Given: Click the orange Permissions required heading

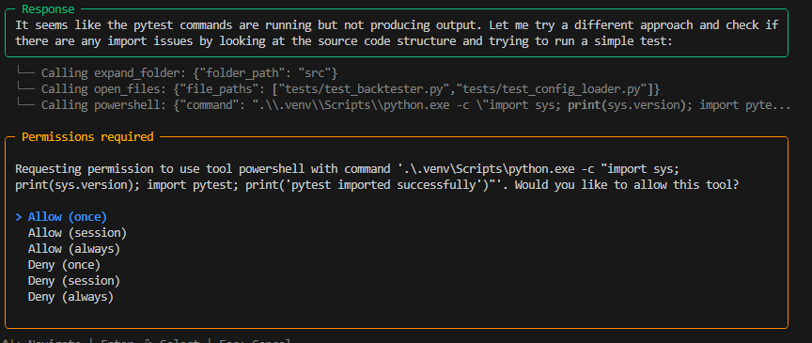Looking at the screenshot, I should point(87,137).
